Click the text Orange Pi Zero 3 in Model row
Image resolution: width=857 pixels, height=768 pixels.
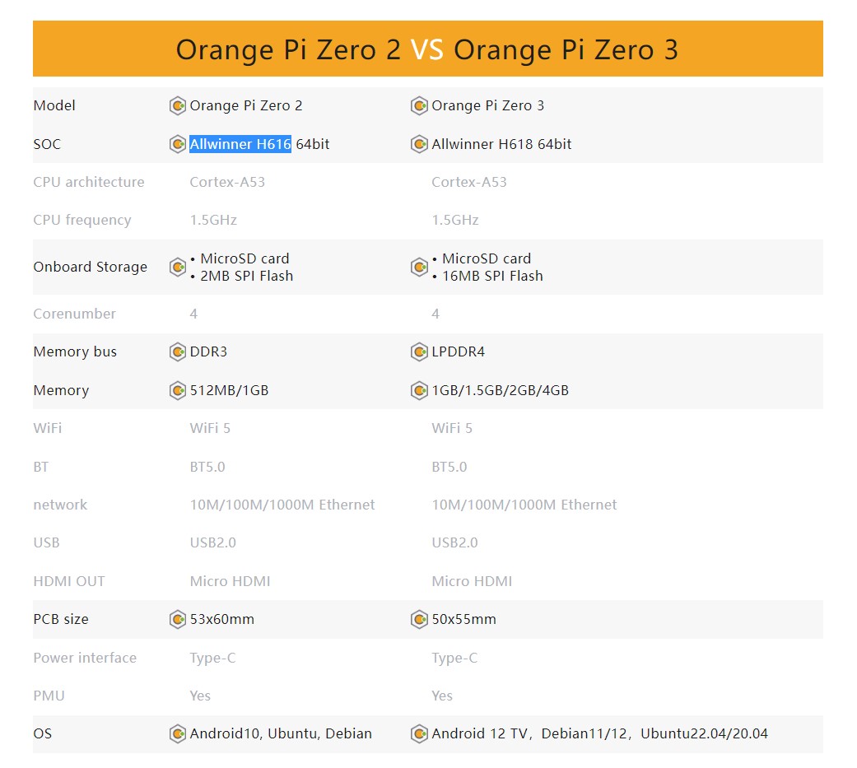point(488,105)
